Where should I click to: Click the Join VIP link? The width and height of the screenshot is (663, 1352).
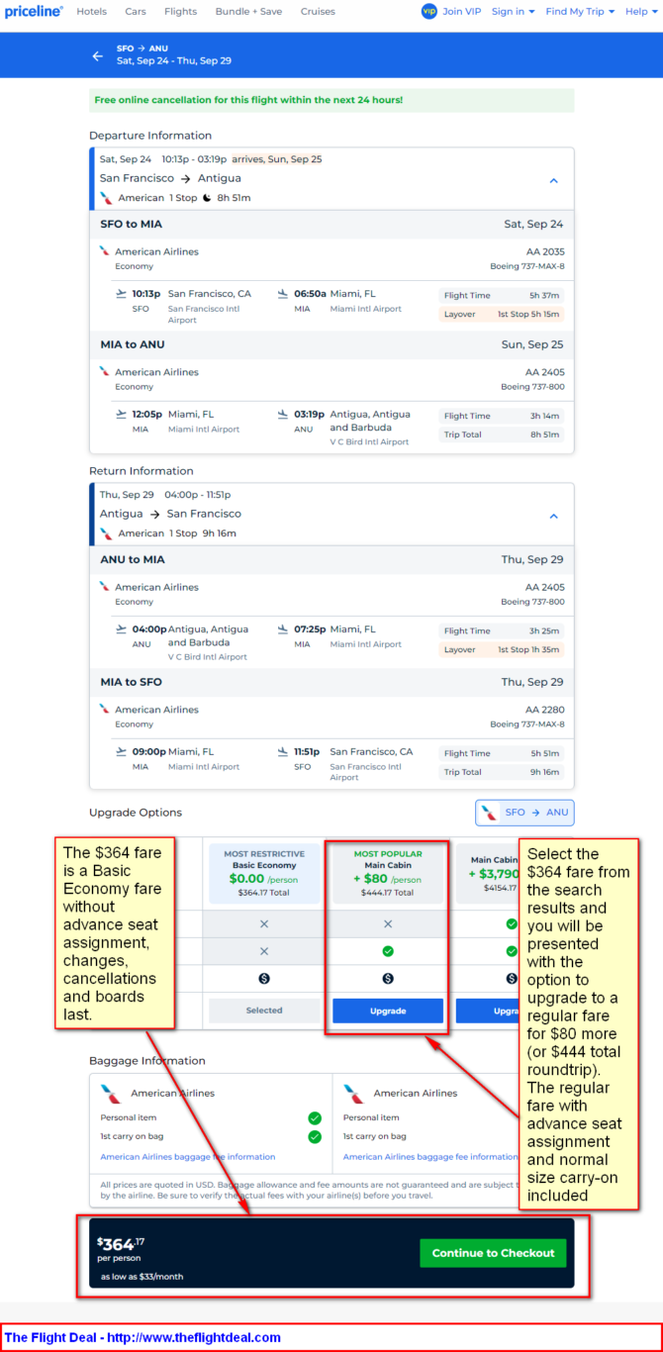pyautogui.click(x=462, y=12)
